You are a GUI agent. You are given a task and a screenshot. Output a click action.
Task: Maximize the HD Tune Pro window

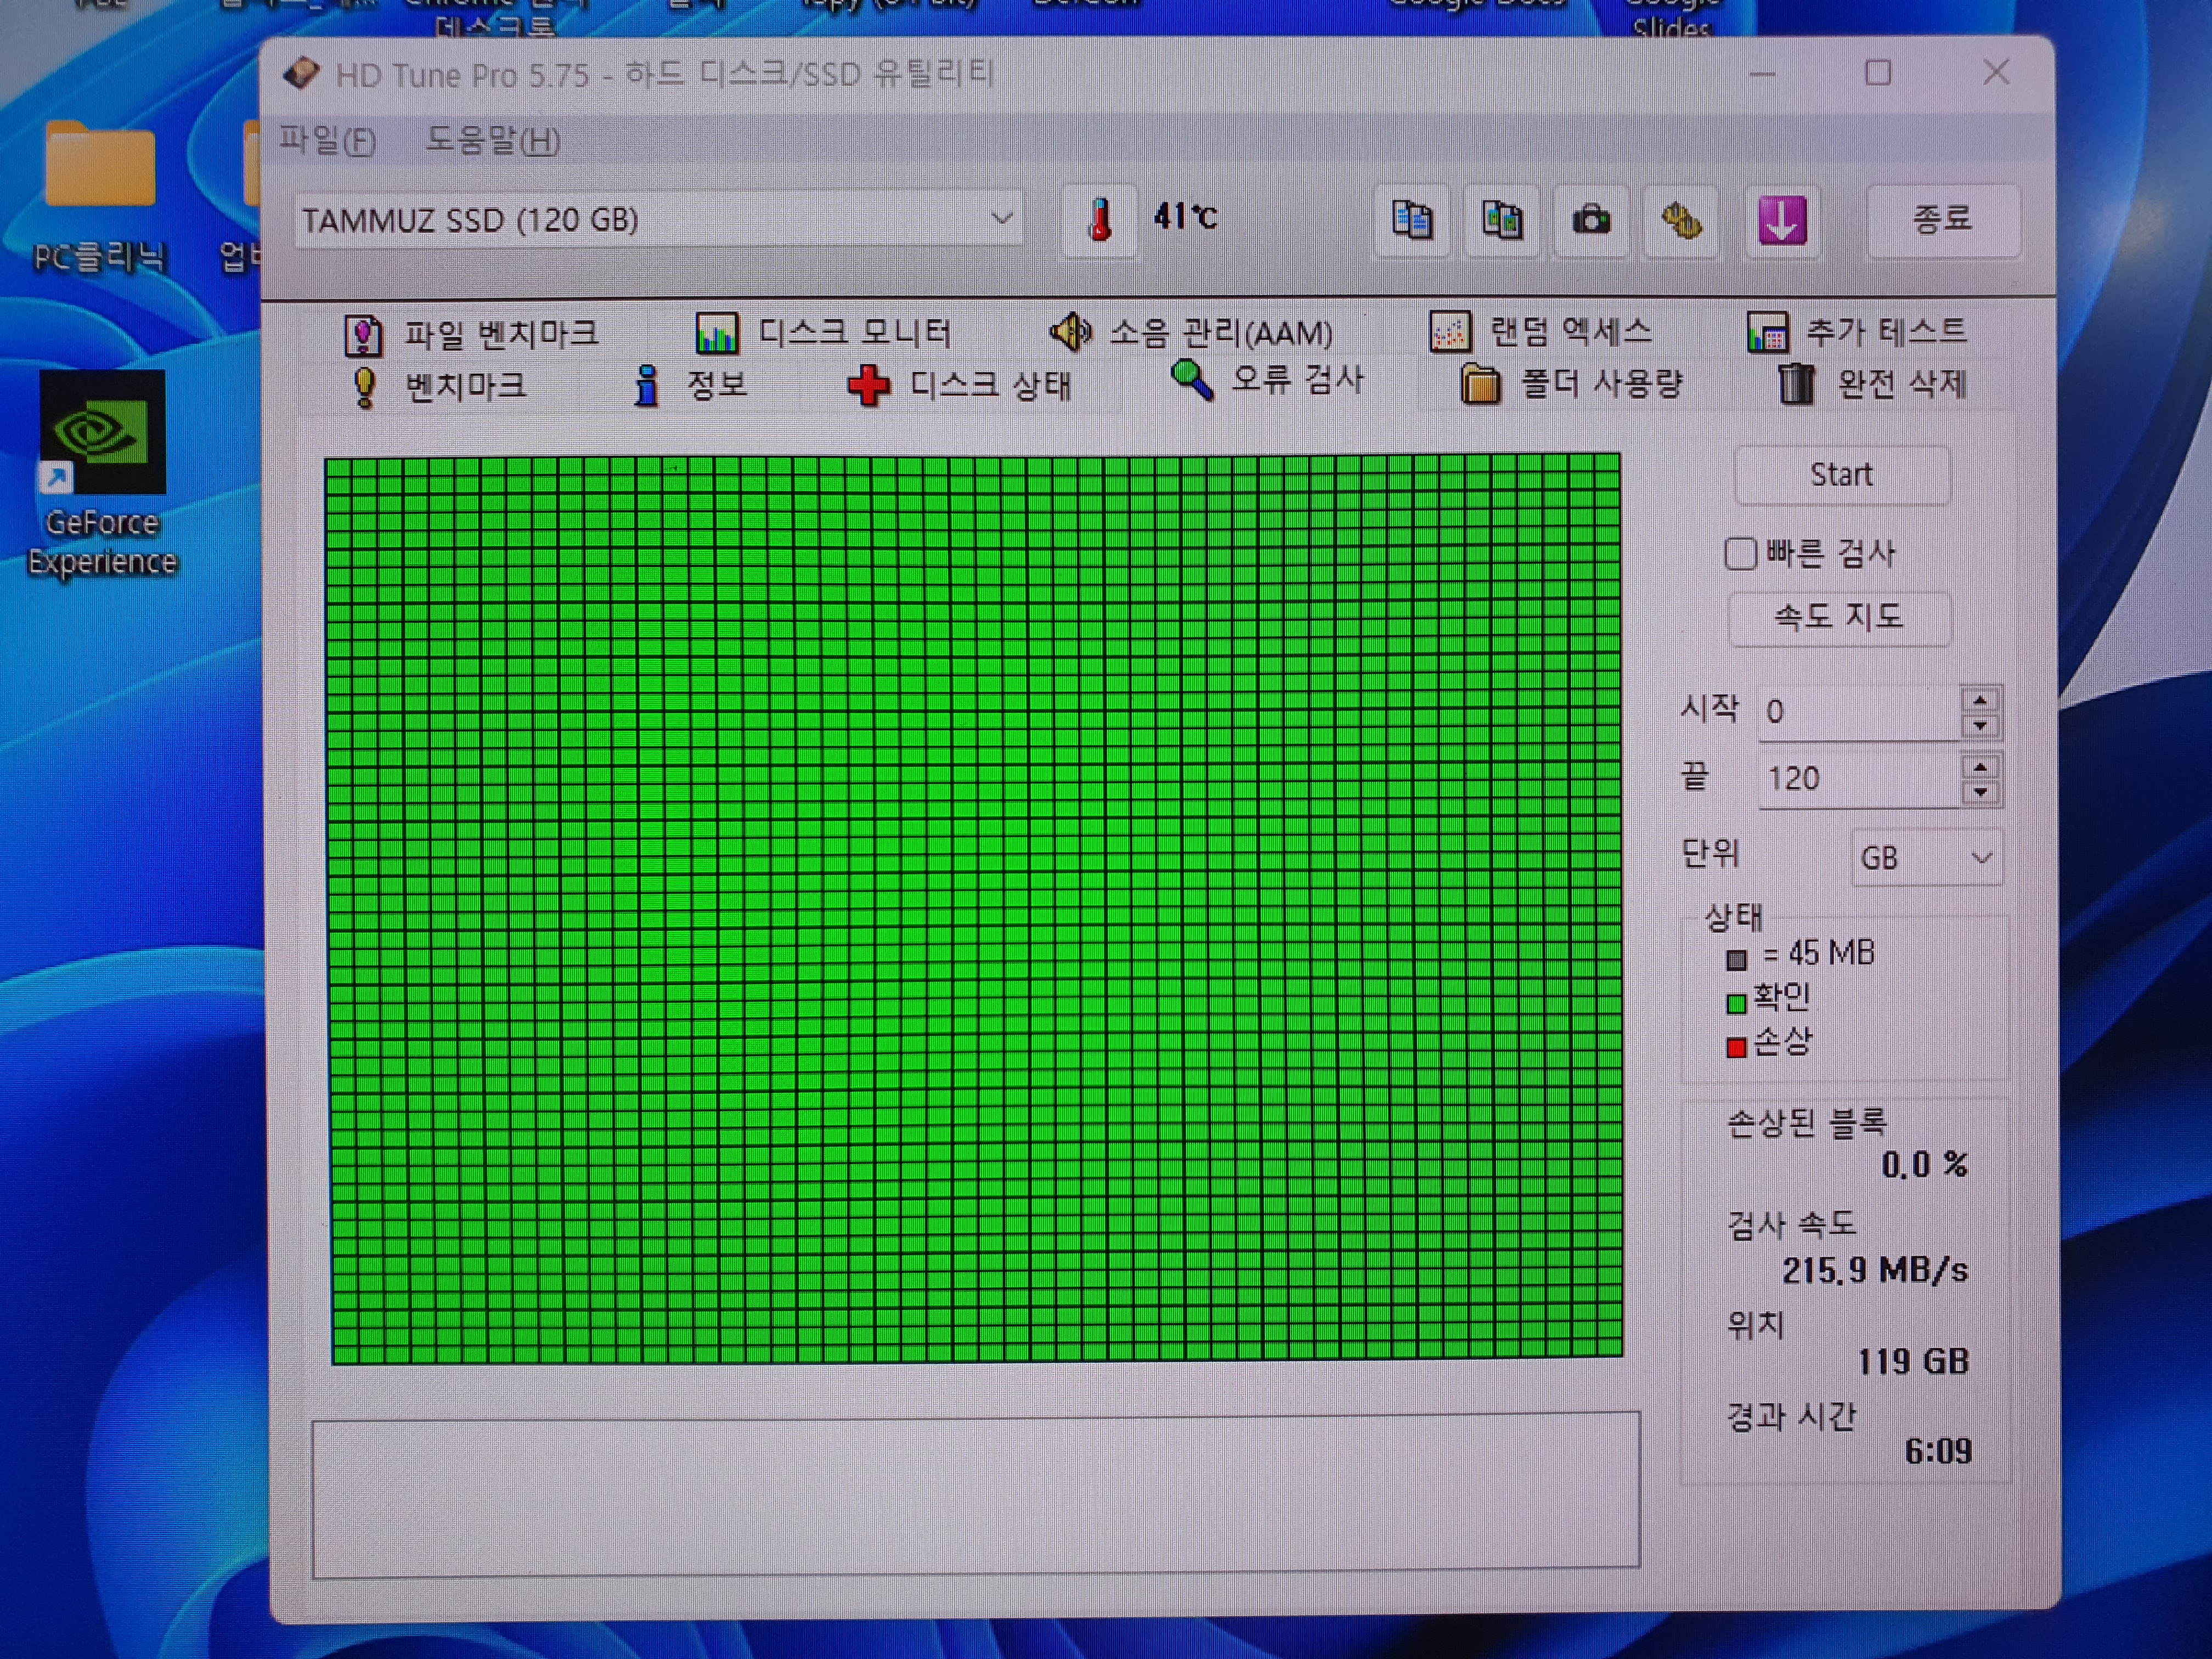[x=1878, y=73]
